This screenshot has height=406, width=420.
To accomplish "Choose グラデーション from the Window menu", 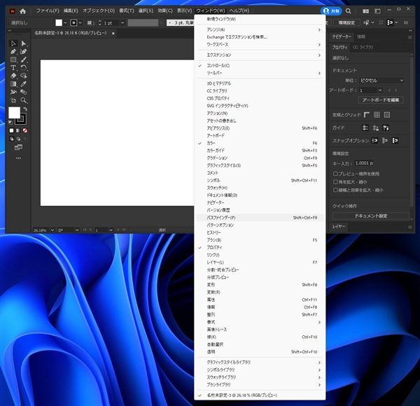I will click(260, 158).
